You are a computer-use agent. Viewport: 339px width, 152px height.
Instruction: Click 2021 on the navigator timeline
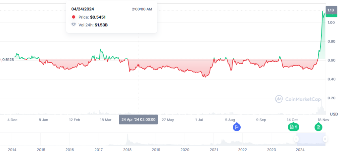214,150
